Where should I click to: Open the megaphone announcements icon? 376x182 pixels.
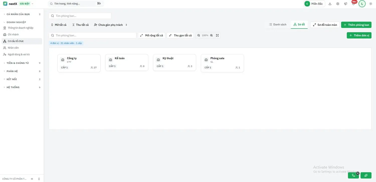point(346,4)
